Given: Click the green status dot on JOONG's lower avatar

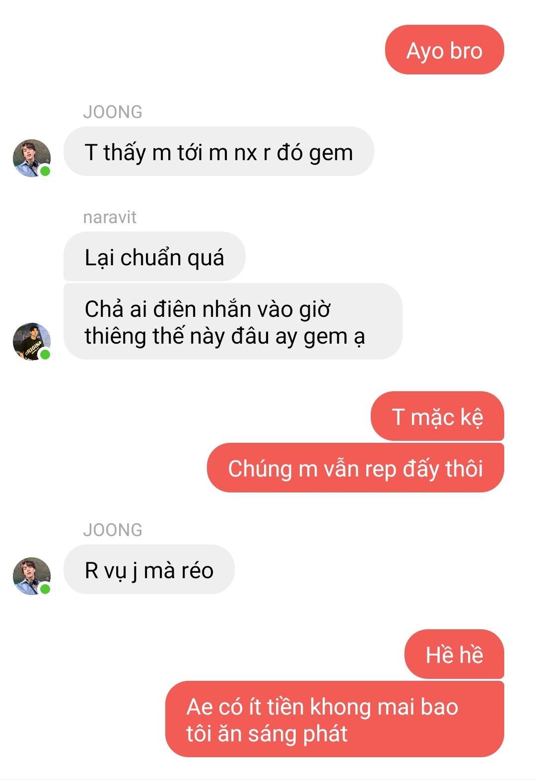Looking at the screenshot, I should pos(45,589).
